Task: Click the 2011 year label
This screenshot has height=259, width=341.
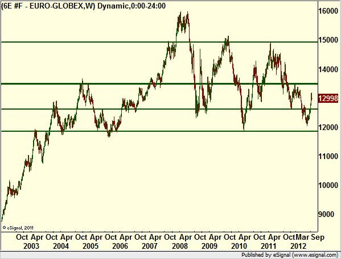Action: (269, 246)
